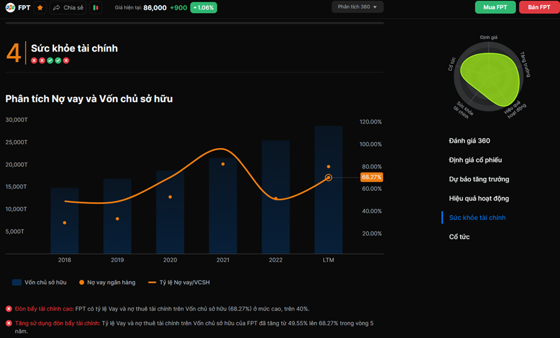Click the red X icon beside Đòn bẩy tài chính cao
The width and height of the screenshot is (560, 338).
coord(9,309)
